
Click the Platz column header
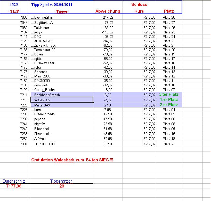[169, 11]
